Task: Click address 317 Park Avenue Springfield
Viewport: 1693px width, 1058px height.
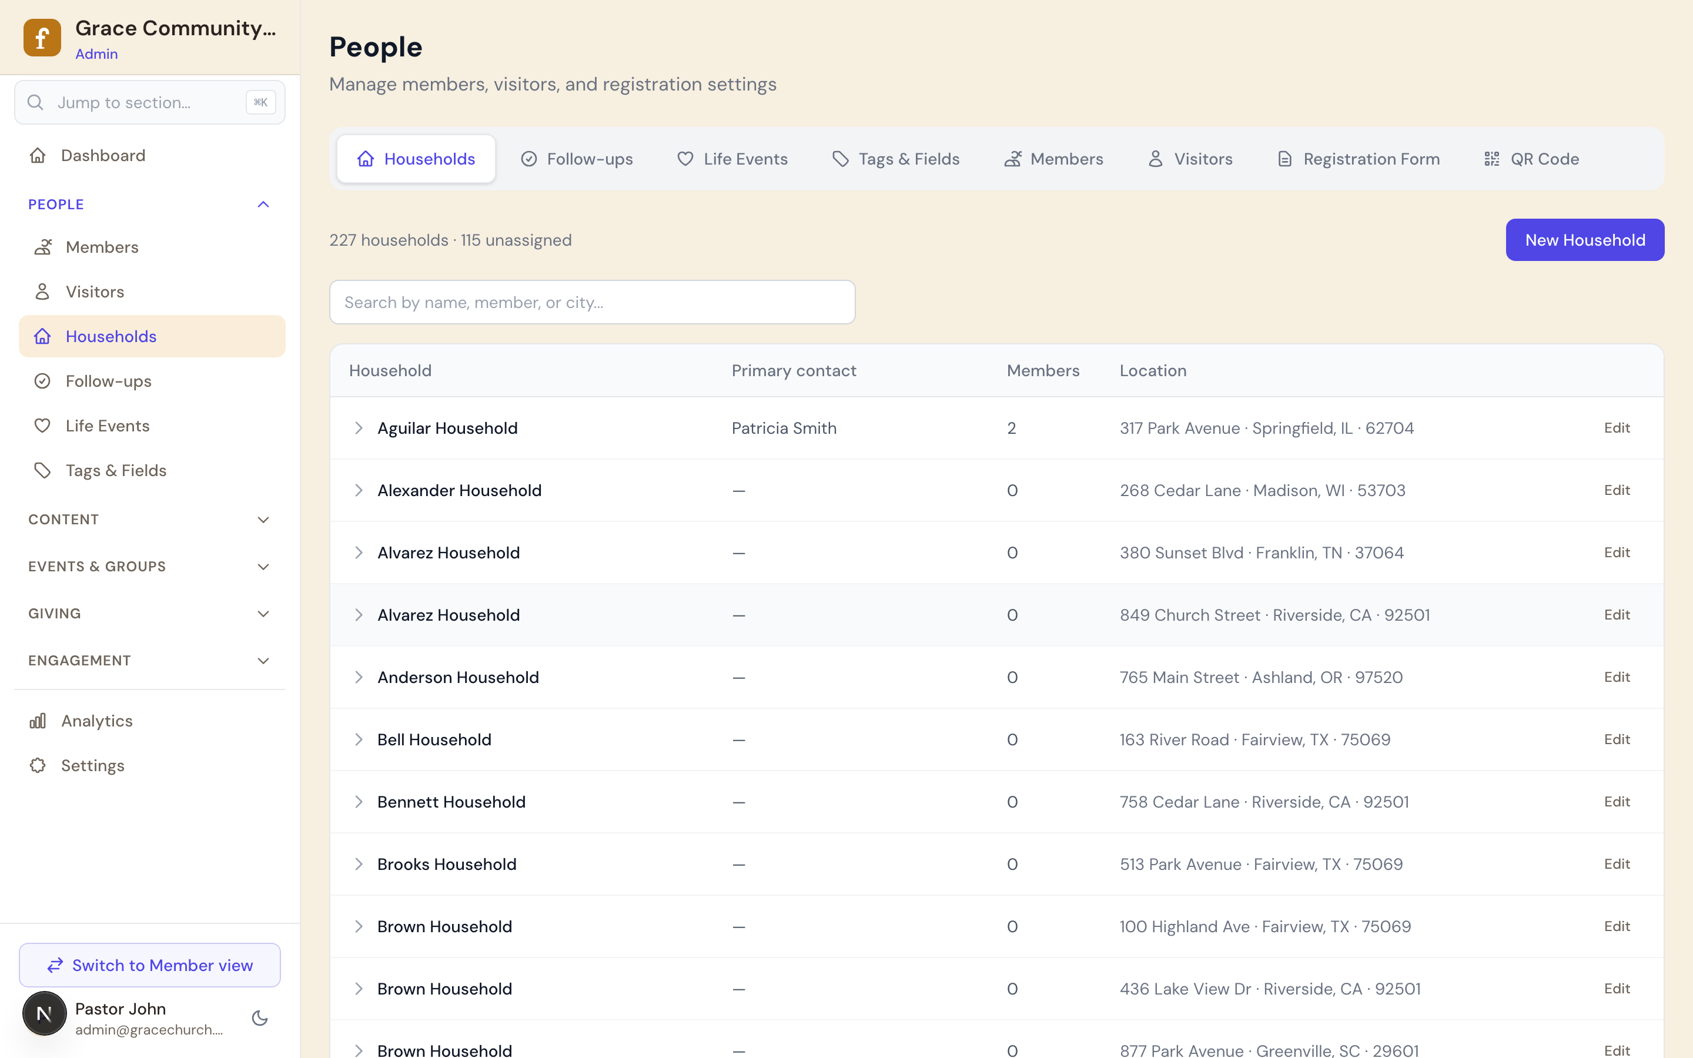Action: click(x=1267, y=428)
